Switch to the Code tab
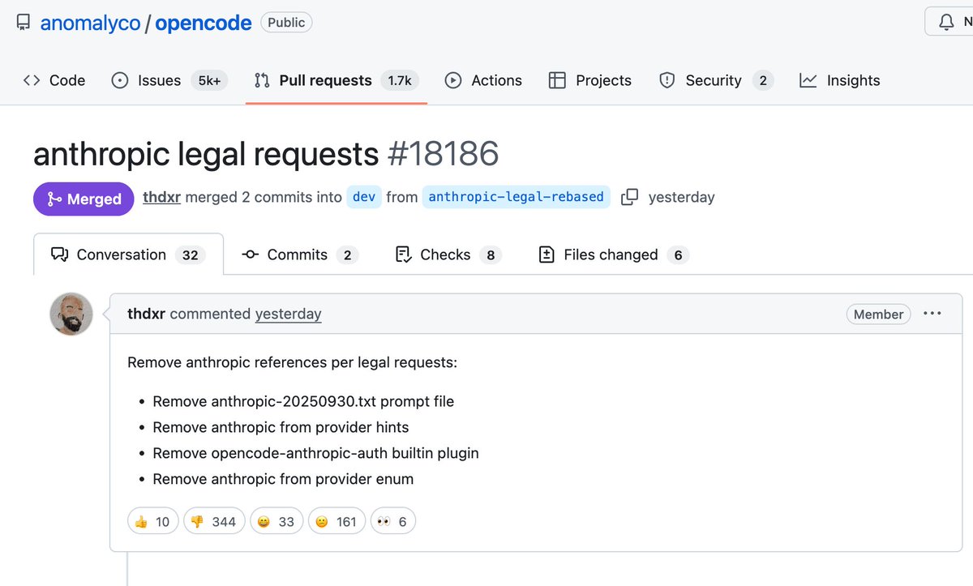 (54, 80)
